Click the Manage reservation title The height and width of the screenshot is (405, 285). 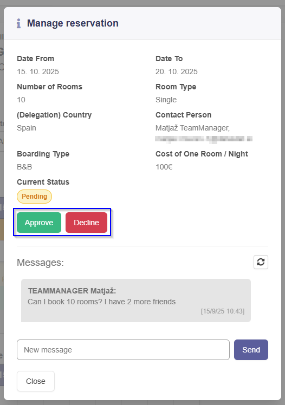(x=73, y=23)
